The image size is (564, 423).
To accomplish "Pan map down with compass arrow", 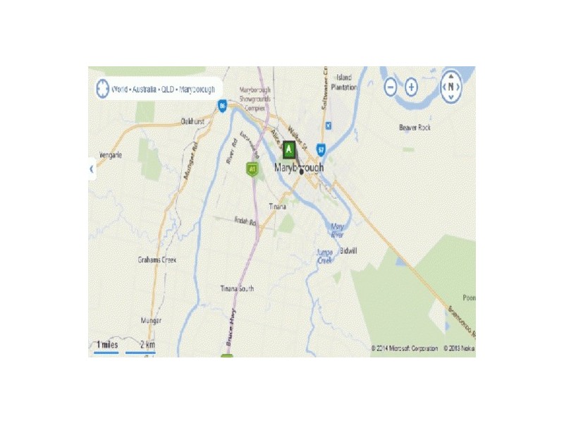I will [451, 98].
